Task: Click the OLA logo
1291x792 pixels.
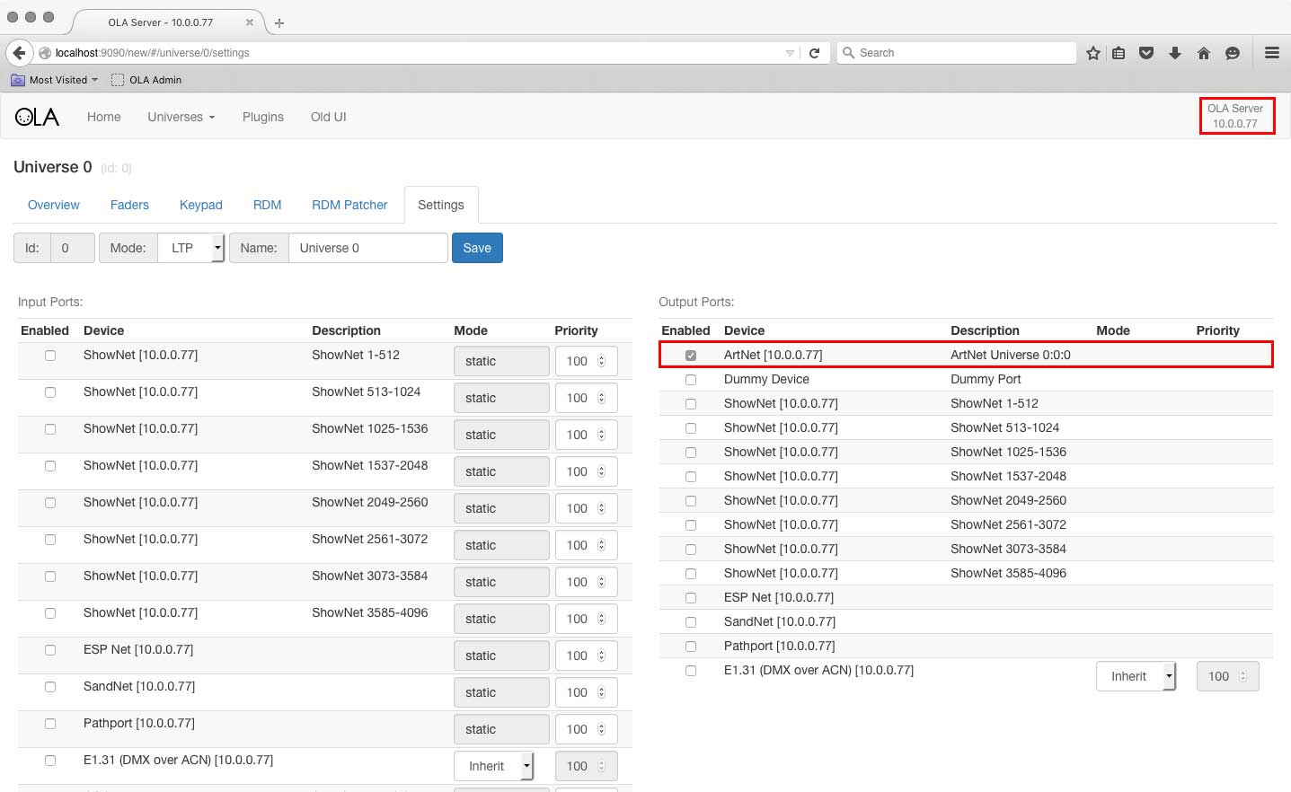Action: 37,117
